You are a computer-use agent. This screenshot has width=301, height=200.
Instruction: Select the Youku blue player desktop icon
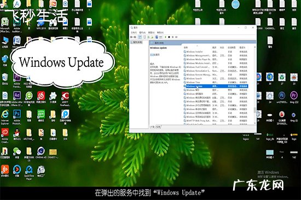click(x=17, y=171)
